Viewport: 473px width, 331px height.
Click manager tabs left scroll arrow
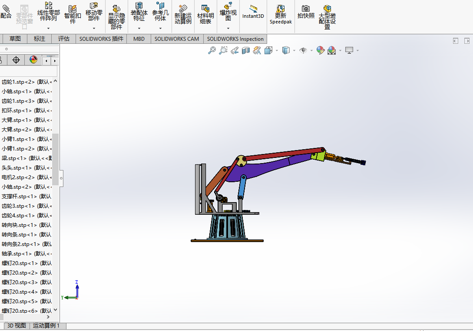point(46,61)
